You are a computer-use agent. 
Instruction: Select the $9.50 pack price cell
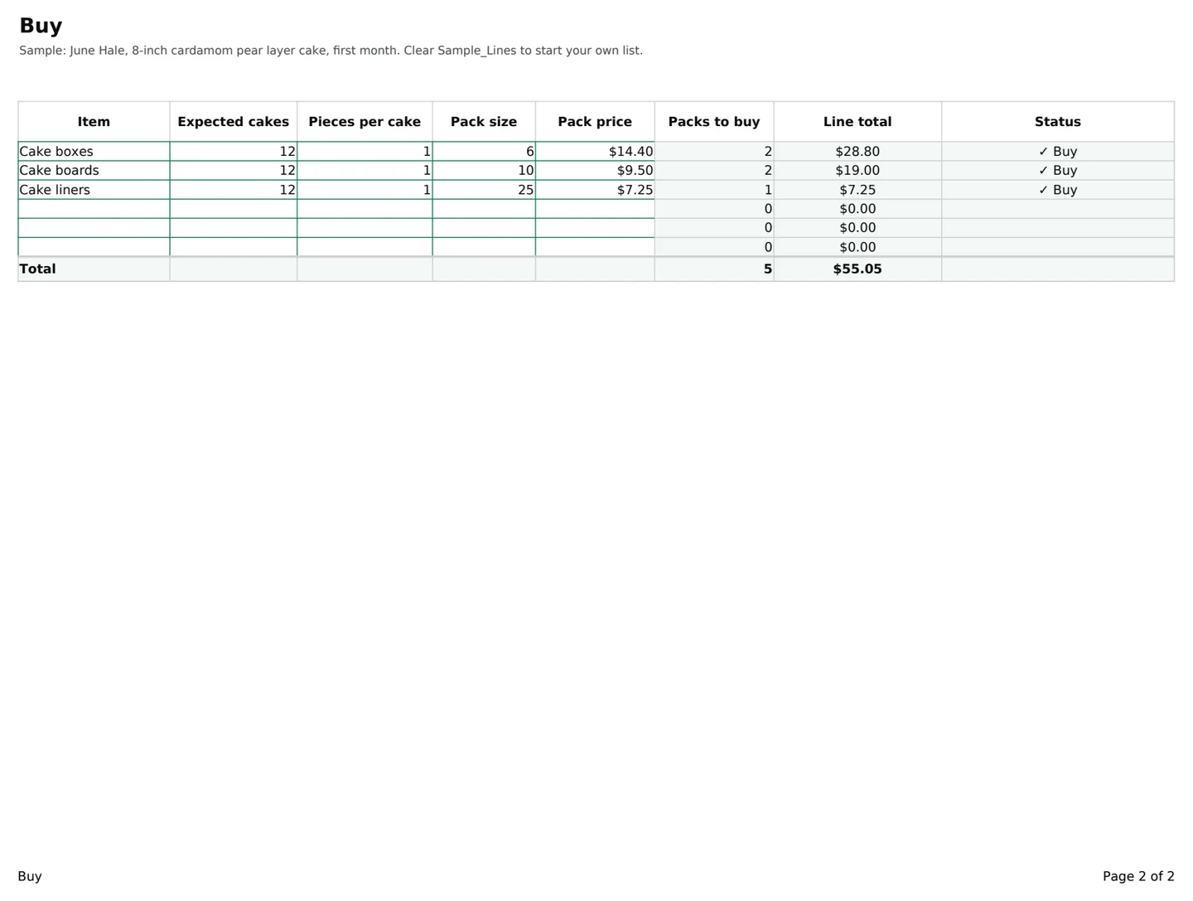point(595,171)
